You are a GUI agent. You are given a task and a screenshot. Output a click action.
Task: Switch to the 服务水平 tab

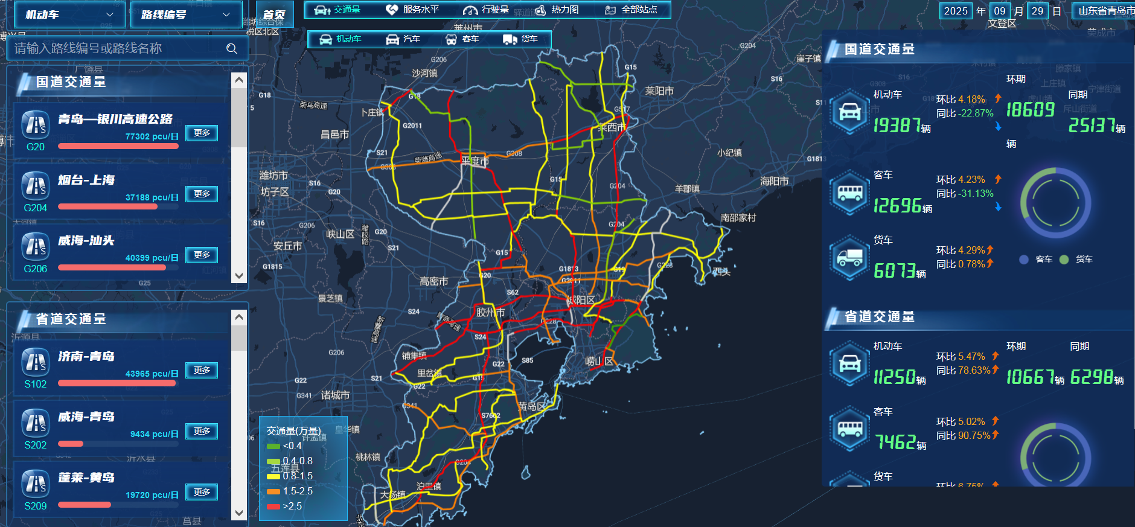point(412,10)
